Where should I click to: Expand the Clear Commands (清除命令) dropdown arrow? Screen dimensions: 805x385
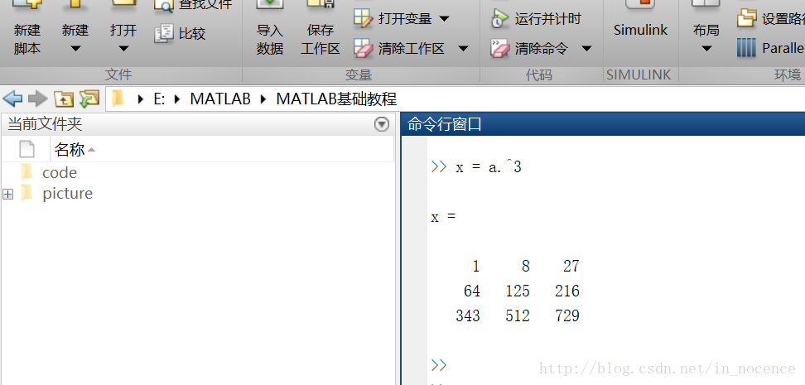587,49
